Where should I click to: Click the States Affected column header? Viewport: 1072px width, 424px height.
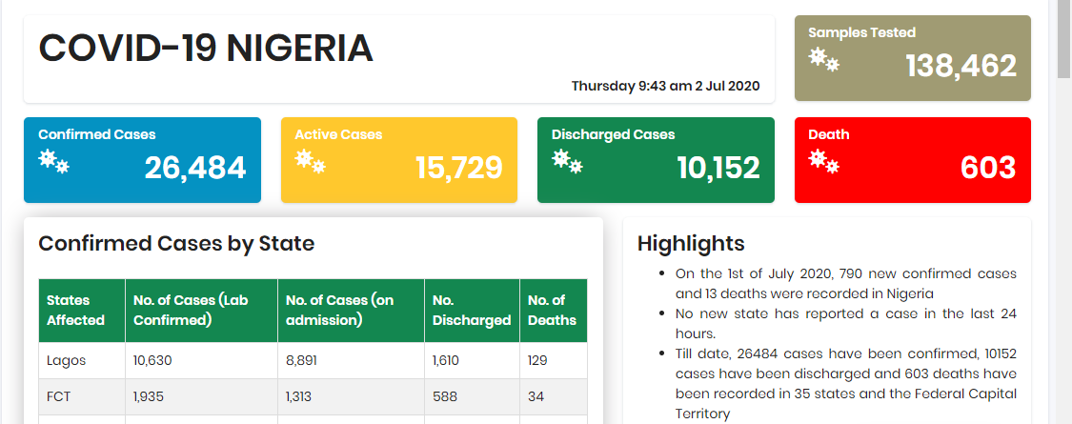(x=82, y=311)
